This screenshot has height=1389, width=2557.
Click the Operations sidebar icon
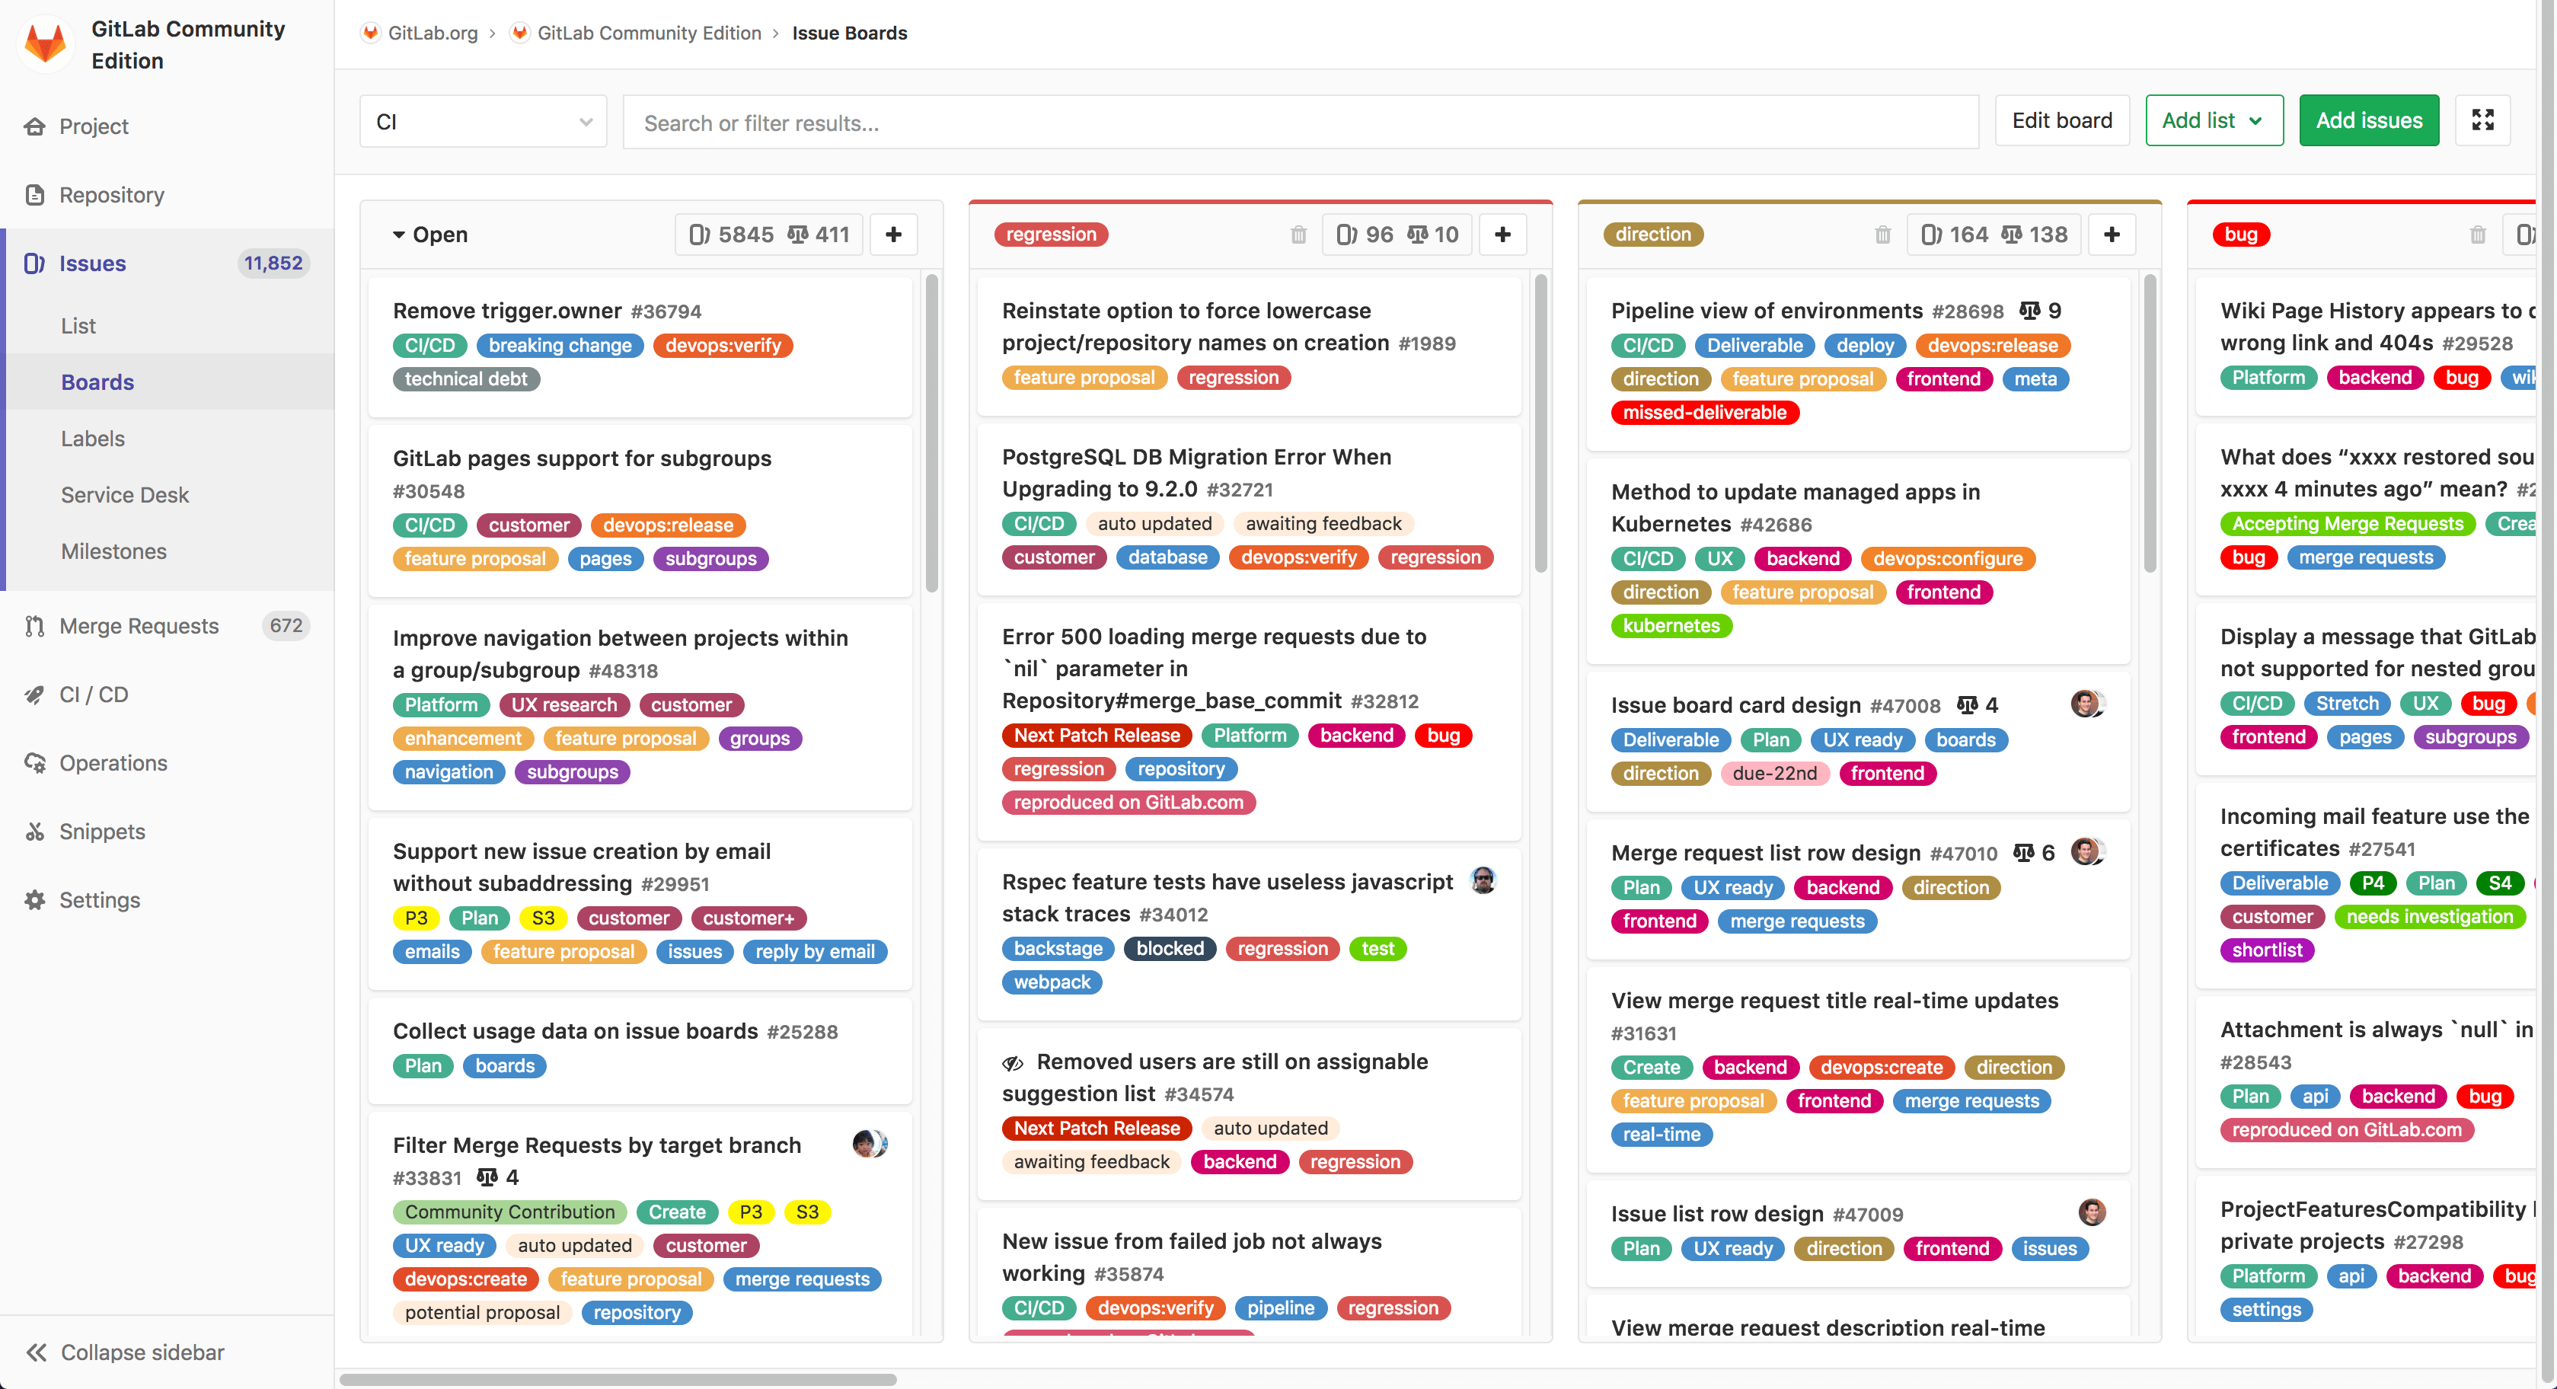point(35,762)
